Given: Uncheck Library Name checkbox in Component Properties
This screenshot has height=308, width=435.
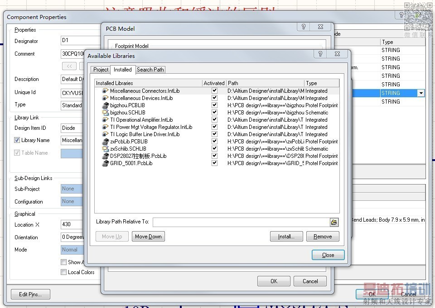Looking at the screenshot, I should (x=17, y=140).
